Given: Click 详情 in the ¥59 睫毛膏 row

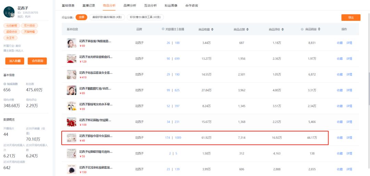Looking at the screenshot, I should coord(349,153).
